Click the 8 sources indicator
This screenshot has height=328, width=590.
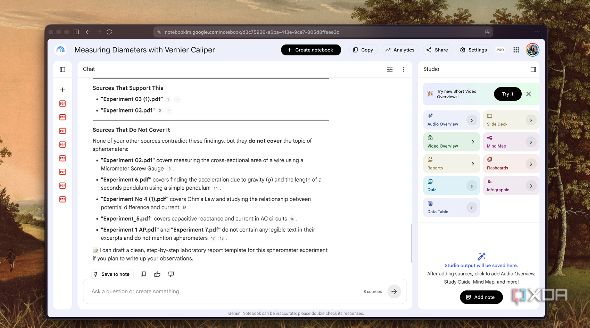coord(373,292)
